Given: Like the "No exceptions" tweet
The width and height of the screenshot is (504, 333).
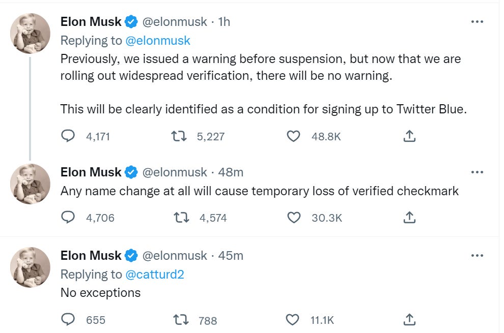Looking at the screenshot, I should 292,320.
